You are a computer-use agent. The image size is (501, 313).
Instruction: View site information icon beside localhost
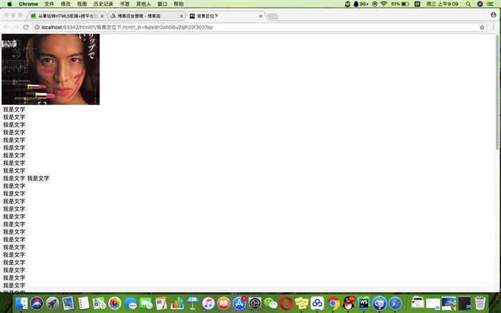[x=37, y=27]
